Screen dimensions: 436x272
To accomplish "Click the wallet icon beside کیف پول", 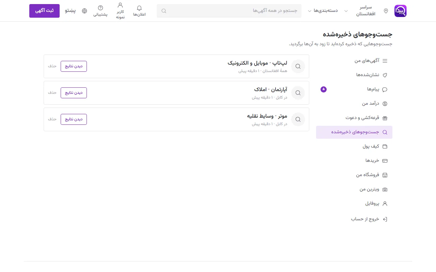I will pyautogui.click(x=385, y=147).
